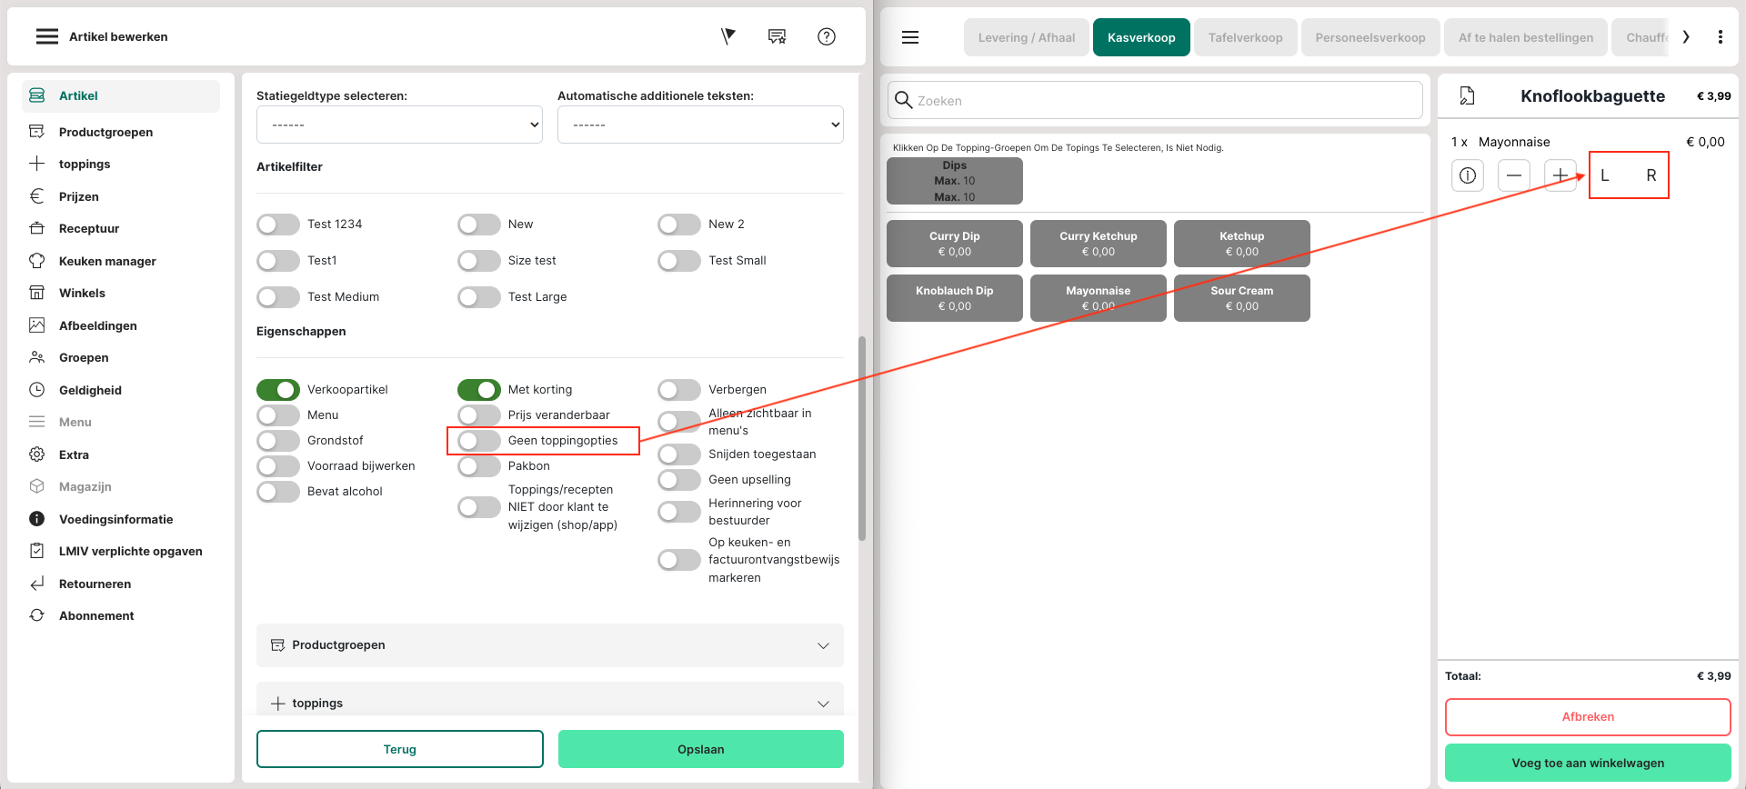Expand the Productgroepen section
The image size is (1746, 789).
(549, 645)
